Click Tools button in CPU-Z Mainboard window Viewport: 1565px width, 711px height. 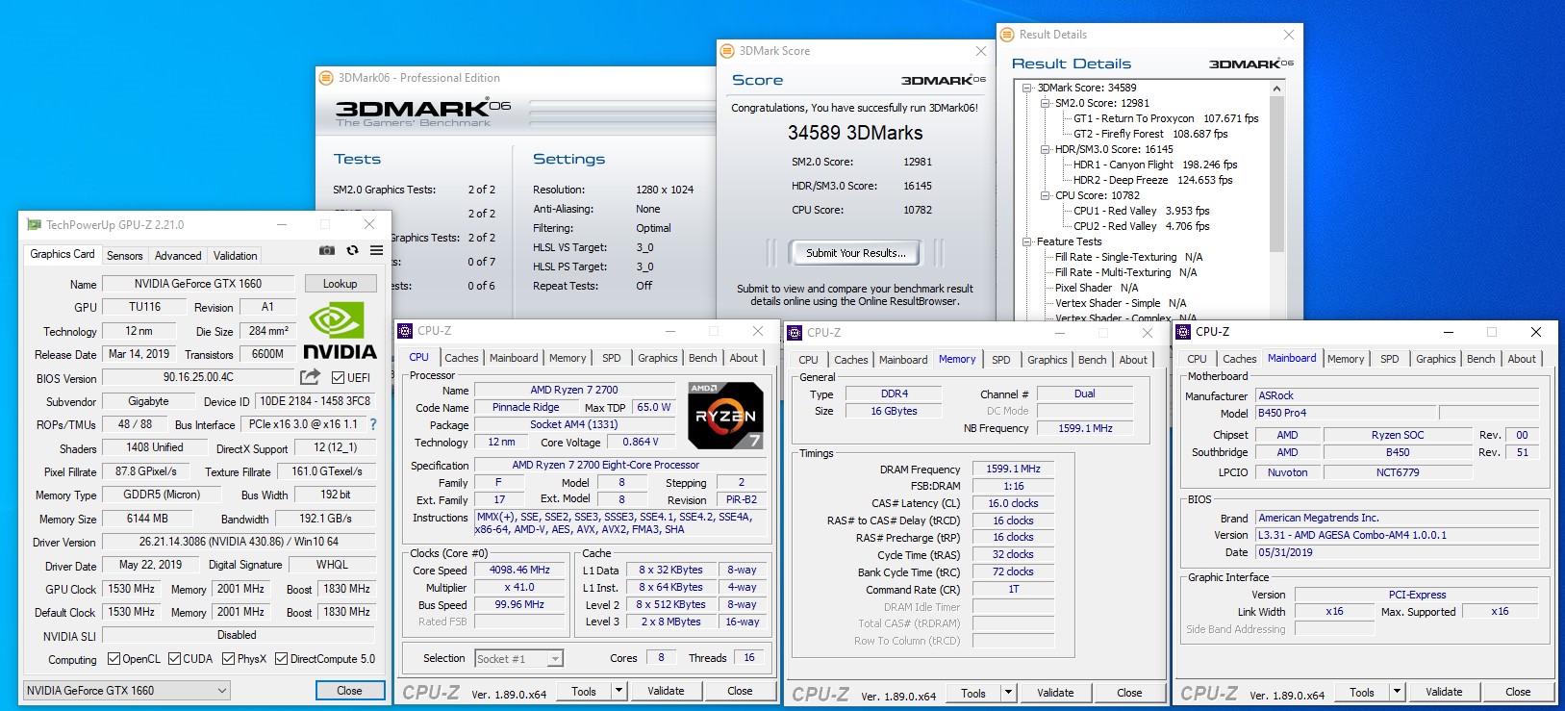coord(1361,692)
